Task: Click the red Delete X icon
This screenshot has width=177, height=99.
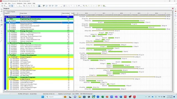Action: (x=176, y=11)
